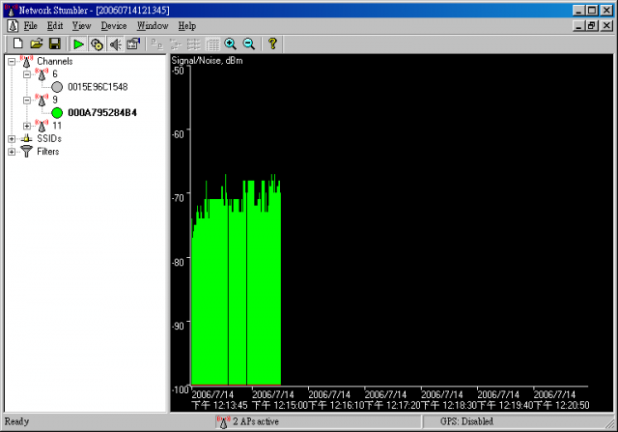Collapse the channel 6 tree node
Image resolution: width=618 pixels, height=432 pixels.
[x=26, y=73]
